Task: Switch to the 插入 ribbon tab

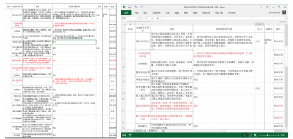Action: tap(146, 13)
